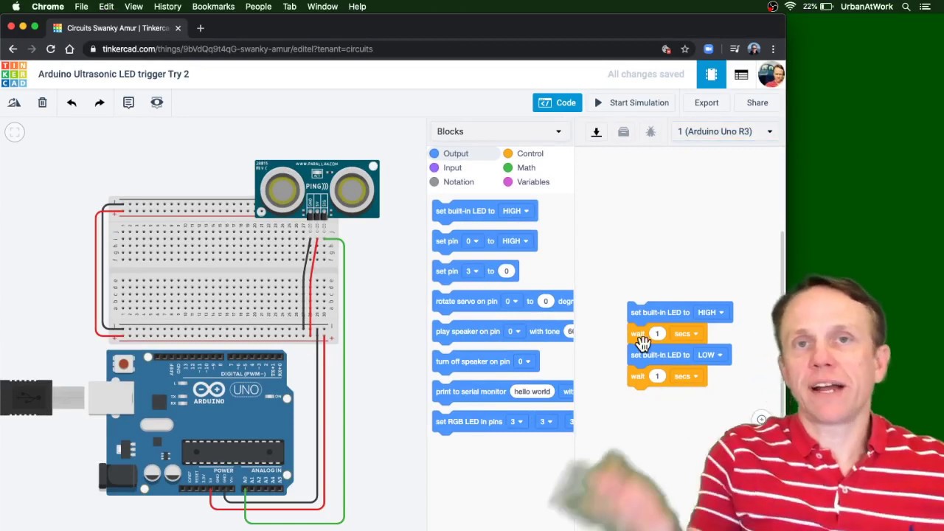Zoom to fit canvas icon
The height and width of the screenshot is (531, 944).
point(14,132)
